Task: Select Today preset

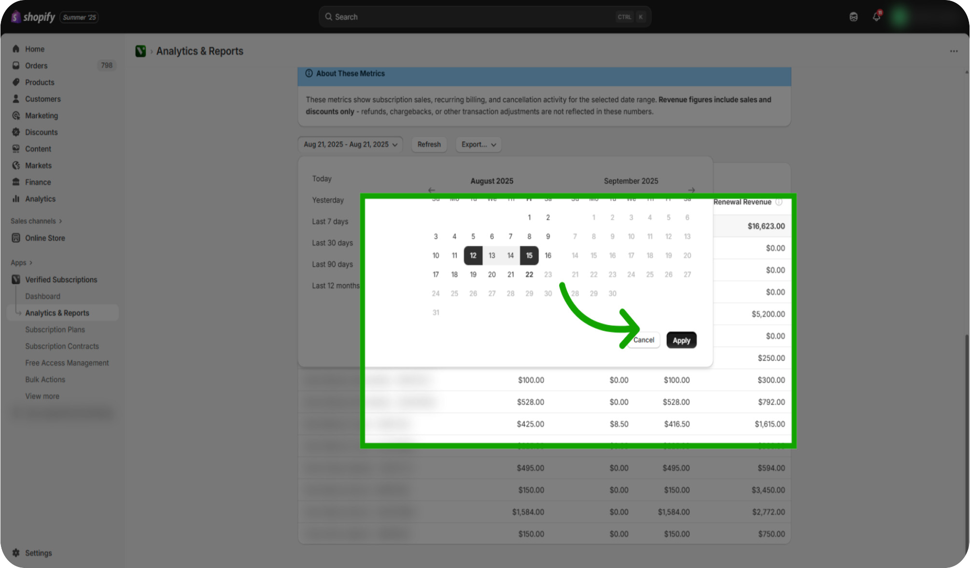Action: coord(322,179)
